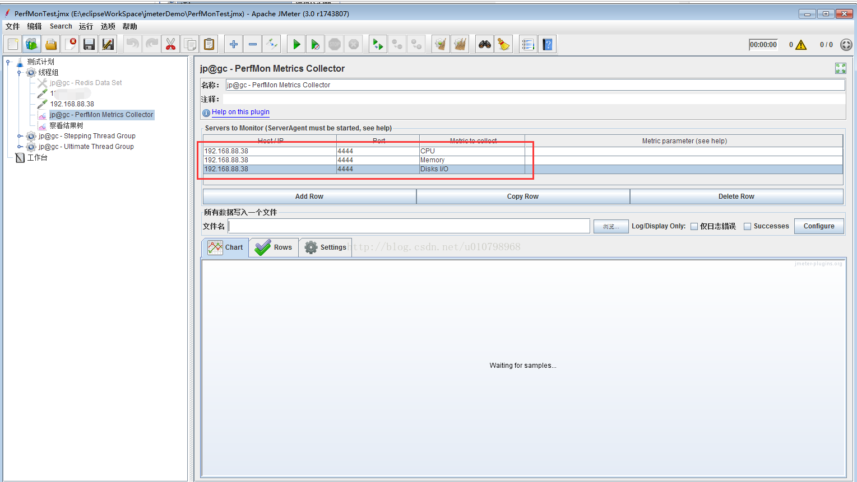The width and height of the screenshot is (857, 482).
Task: Open the 帮助 menu
Action: [129, 26]
